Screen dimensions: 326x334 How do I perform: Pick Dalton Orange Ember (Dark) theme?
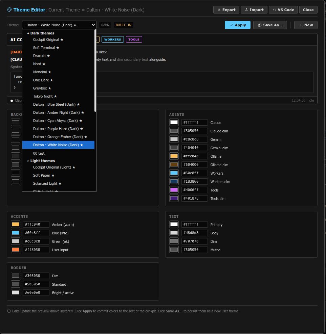point(58,137)
